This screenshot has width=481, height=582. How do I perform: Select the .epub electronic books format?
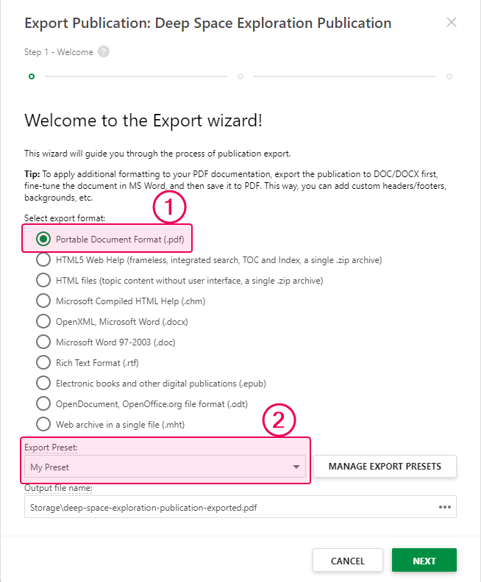click(x=44, y=383)
